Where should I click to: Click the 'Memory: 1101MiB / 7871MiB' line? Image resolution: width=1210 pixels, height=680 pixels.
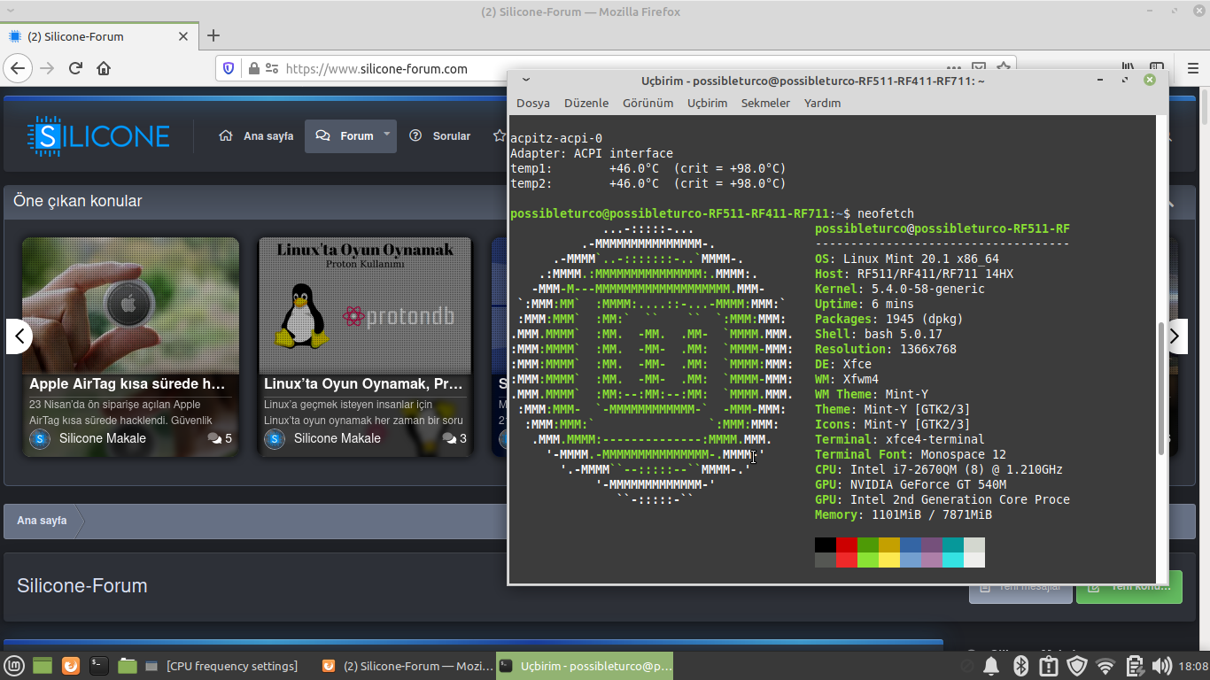[904, 514]
